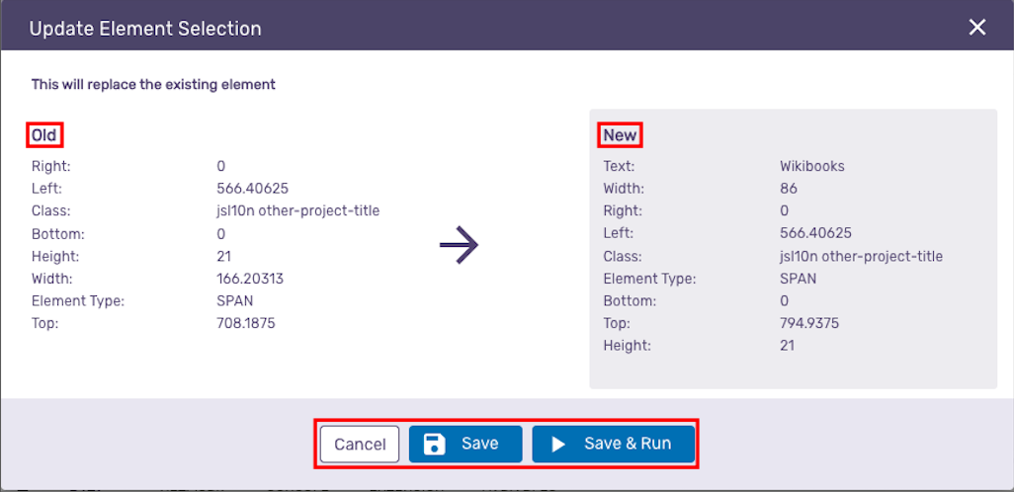Click the Save button label
Image resolution: width=1014 pixels, height=492 pixels.
pyautogui.click(x=480, y=444)
